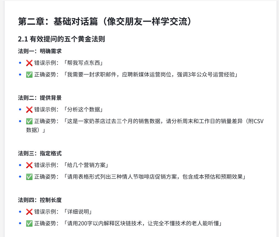The height and width of the screenshot is (237, 279).
Task: Click the heading 2.1 有效提问的五个黄金法则
Action: coord(61,39)
